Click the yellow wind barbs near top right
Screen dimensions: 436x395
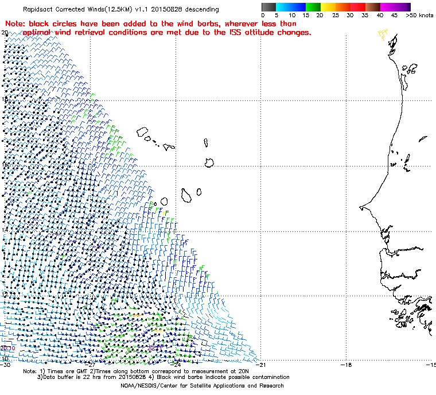(x=383, y=34)
